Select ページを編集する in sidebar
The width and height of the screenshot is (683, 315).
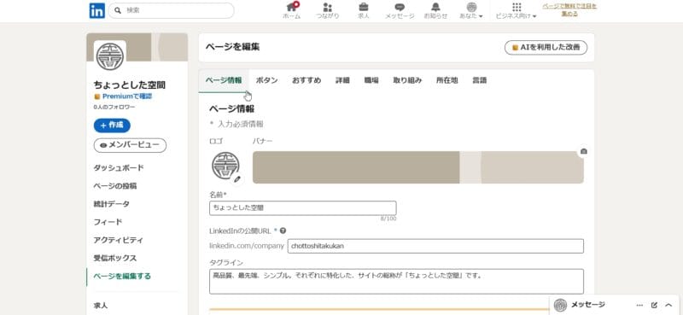point(122,277)
